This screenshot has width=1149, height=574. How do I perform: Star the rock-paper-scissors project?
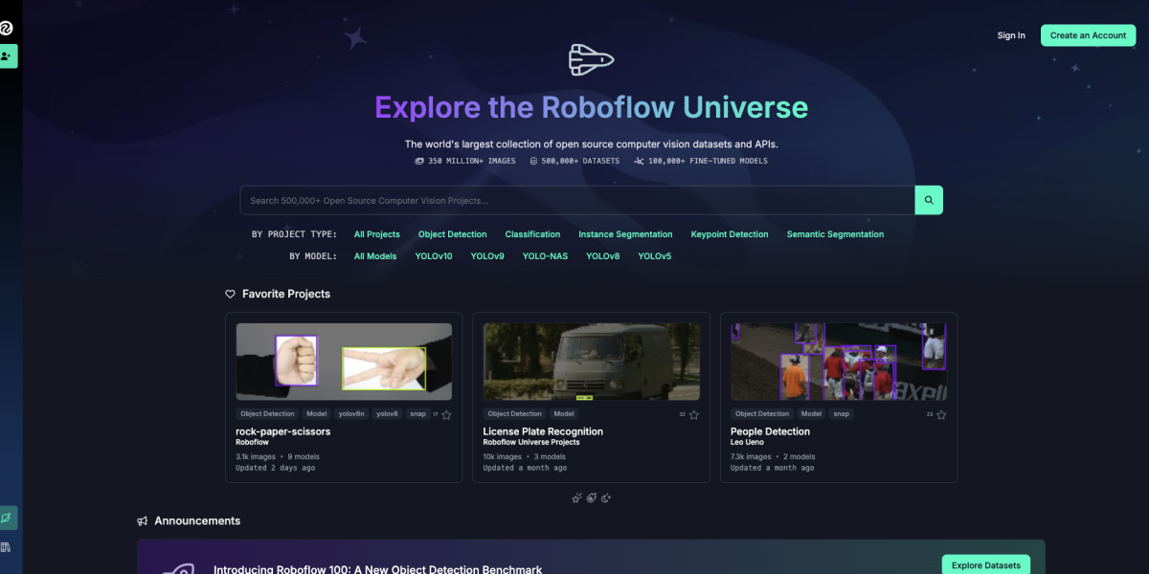pyautogui.click(x=446, y=413)
